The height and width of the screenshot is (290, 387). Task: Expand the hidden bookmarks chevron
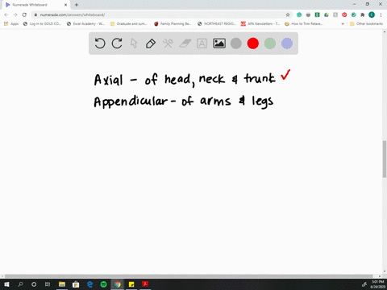(343, 23)
